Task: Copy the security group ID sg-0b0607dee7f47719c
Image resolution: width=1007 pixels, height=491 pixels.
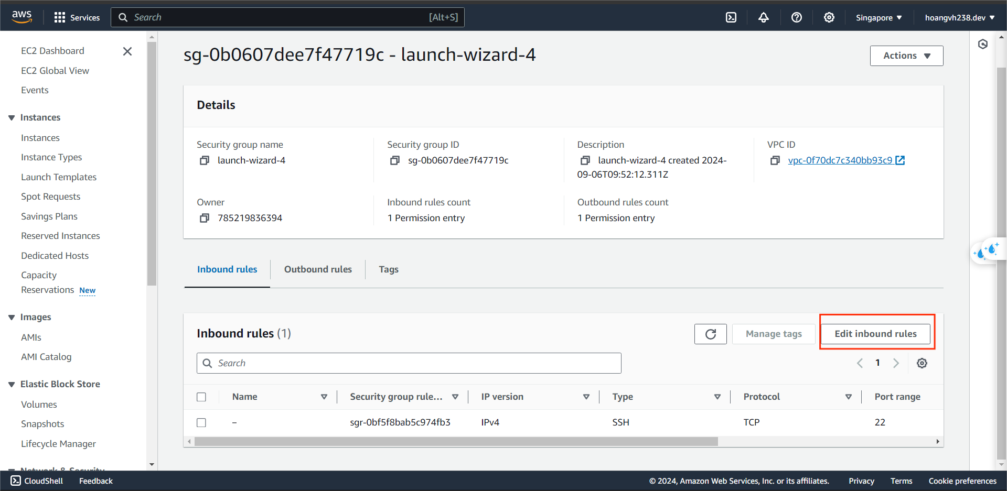Action: point(395,160)
